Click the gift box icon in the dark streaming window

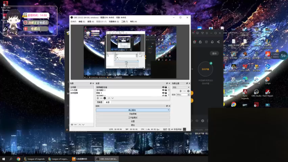coord(194,42)
